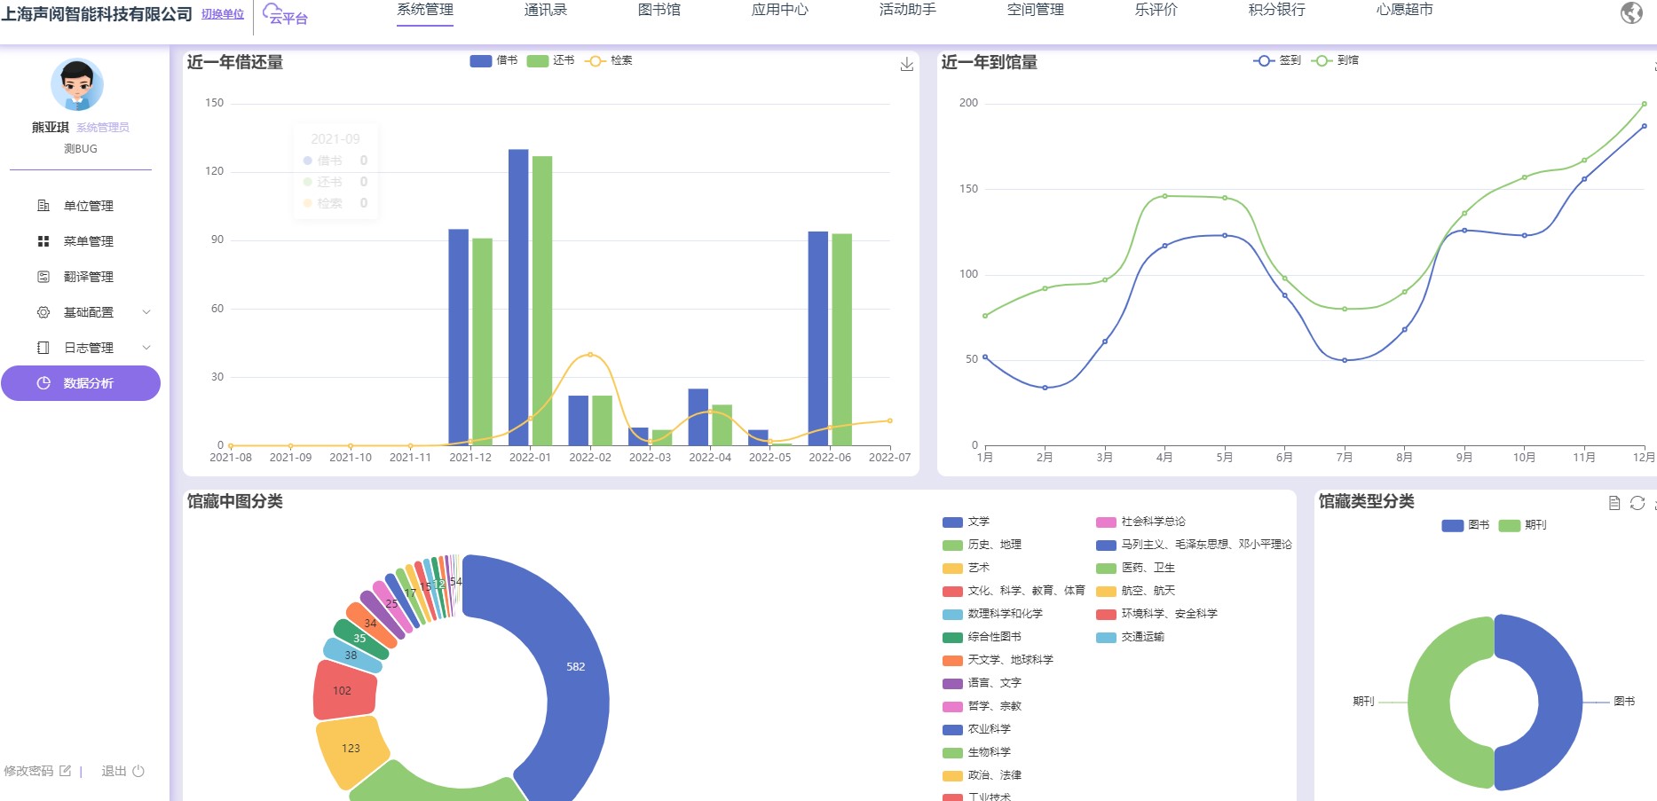Open 菜单管理 in the sidebar
This screenshot has height=801, width=1657.
(x=80, y=241)
